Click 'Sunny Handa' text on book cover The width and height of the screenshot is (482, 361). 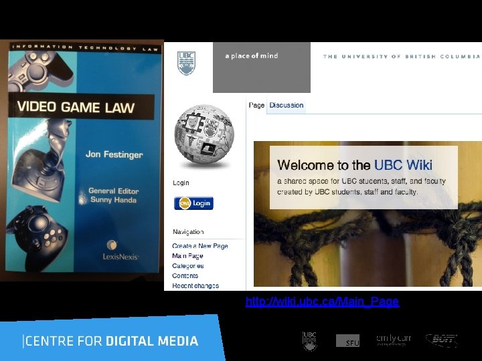(x=113, y=200)
